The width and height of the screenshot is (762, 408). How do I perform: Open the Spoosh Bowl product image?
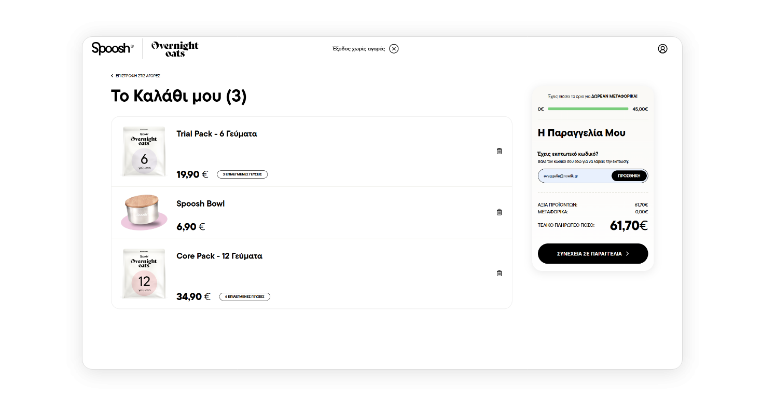tap(144, 212)
